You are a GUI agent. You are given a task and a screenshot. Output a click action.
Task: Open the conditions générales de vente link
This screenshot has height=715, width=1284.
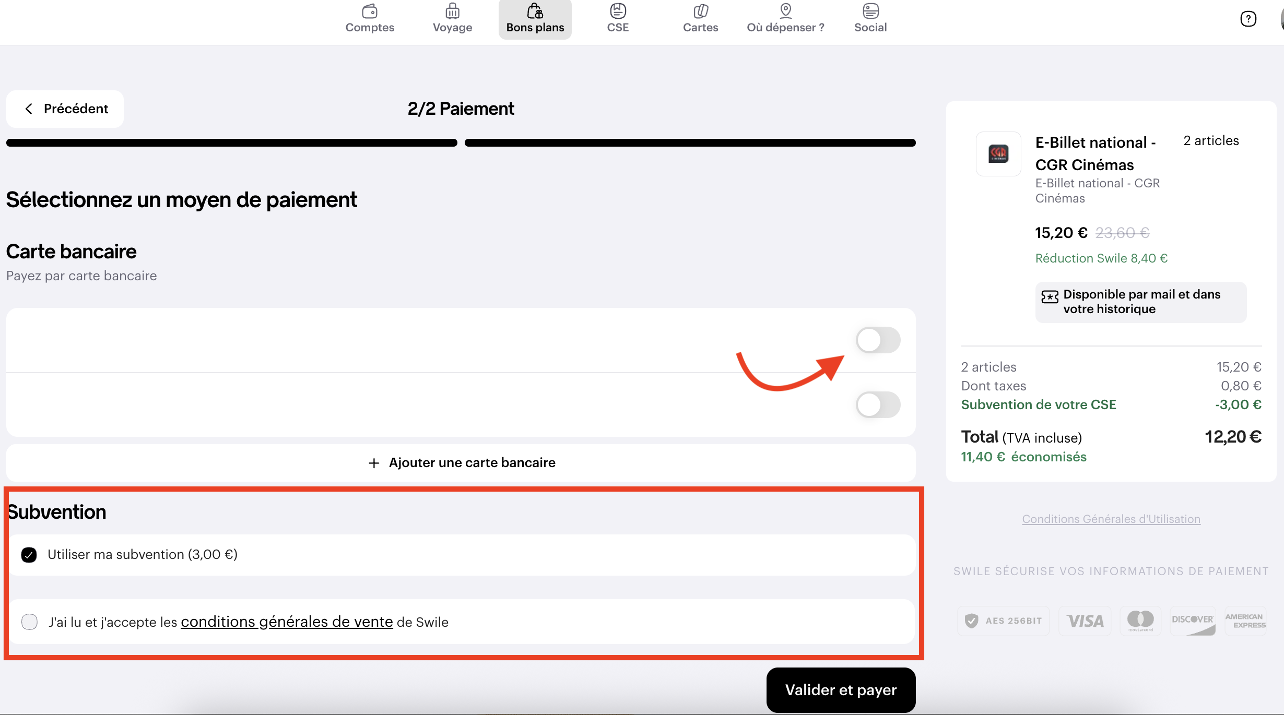click(x=287, y=622)
